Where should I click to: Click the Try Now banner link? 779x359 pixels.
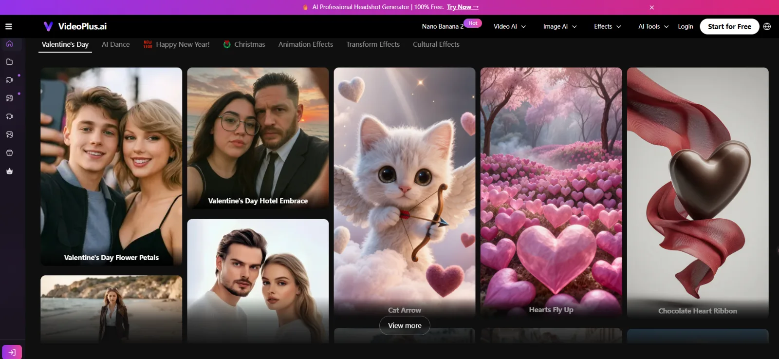463,7
